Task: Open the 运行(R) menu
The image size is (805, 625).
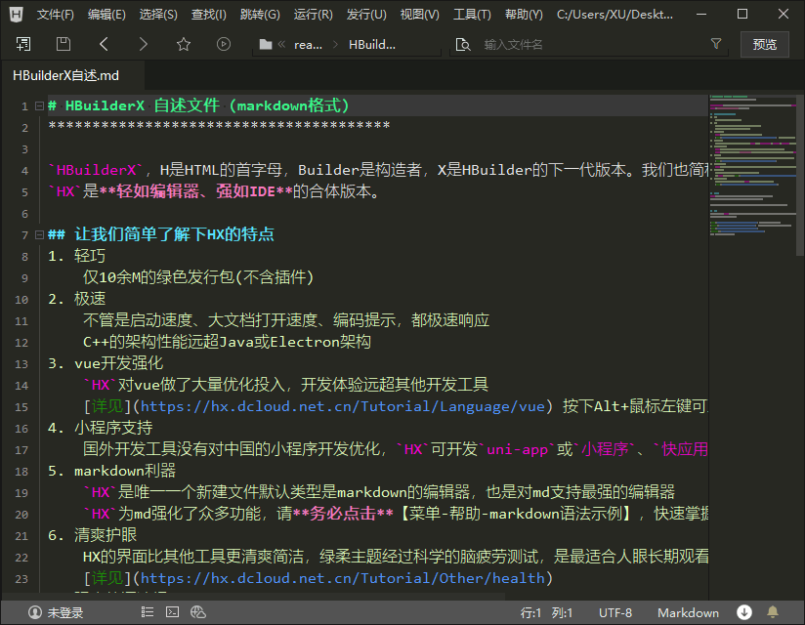Action: (314, 15)
